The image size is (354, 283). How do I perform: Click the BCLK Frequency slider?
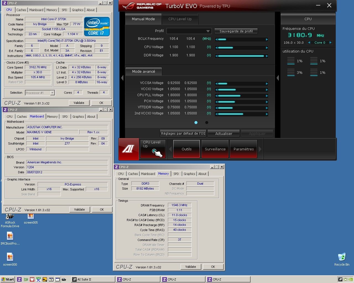pos(242,40)
